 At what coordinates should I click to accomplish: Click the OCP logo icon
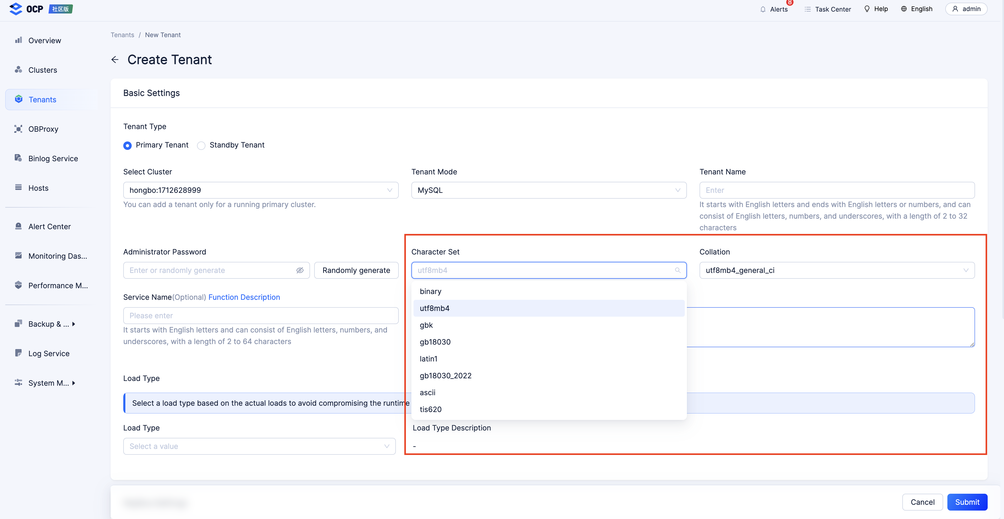click(16, 9)
